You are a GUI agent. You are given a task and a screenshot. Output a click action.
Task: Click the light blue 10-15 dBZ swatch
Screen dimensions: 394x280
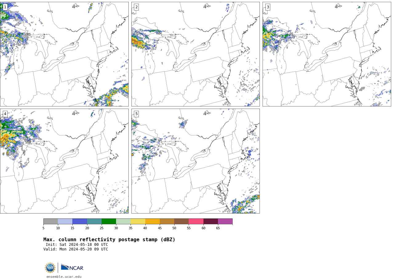click(65, 222)
